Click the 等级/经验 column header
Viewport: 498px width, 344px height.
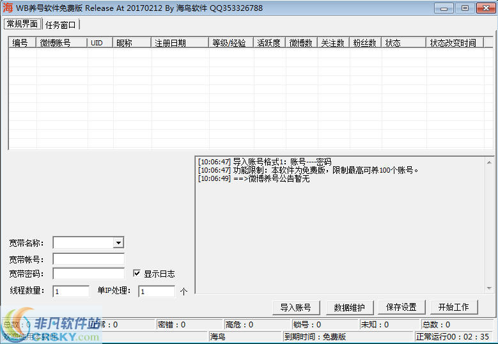coord(231,43)
